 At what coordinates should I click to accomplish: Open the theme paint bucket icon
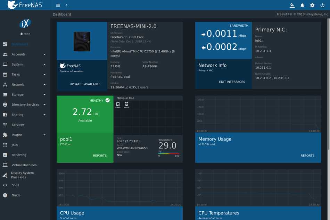(x=292, y=5)
